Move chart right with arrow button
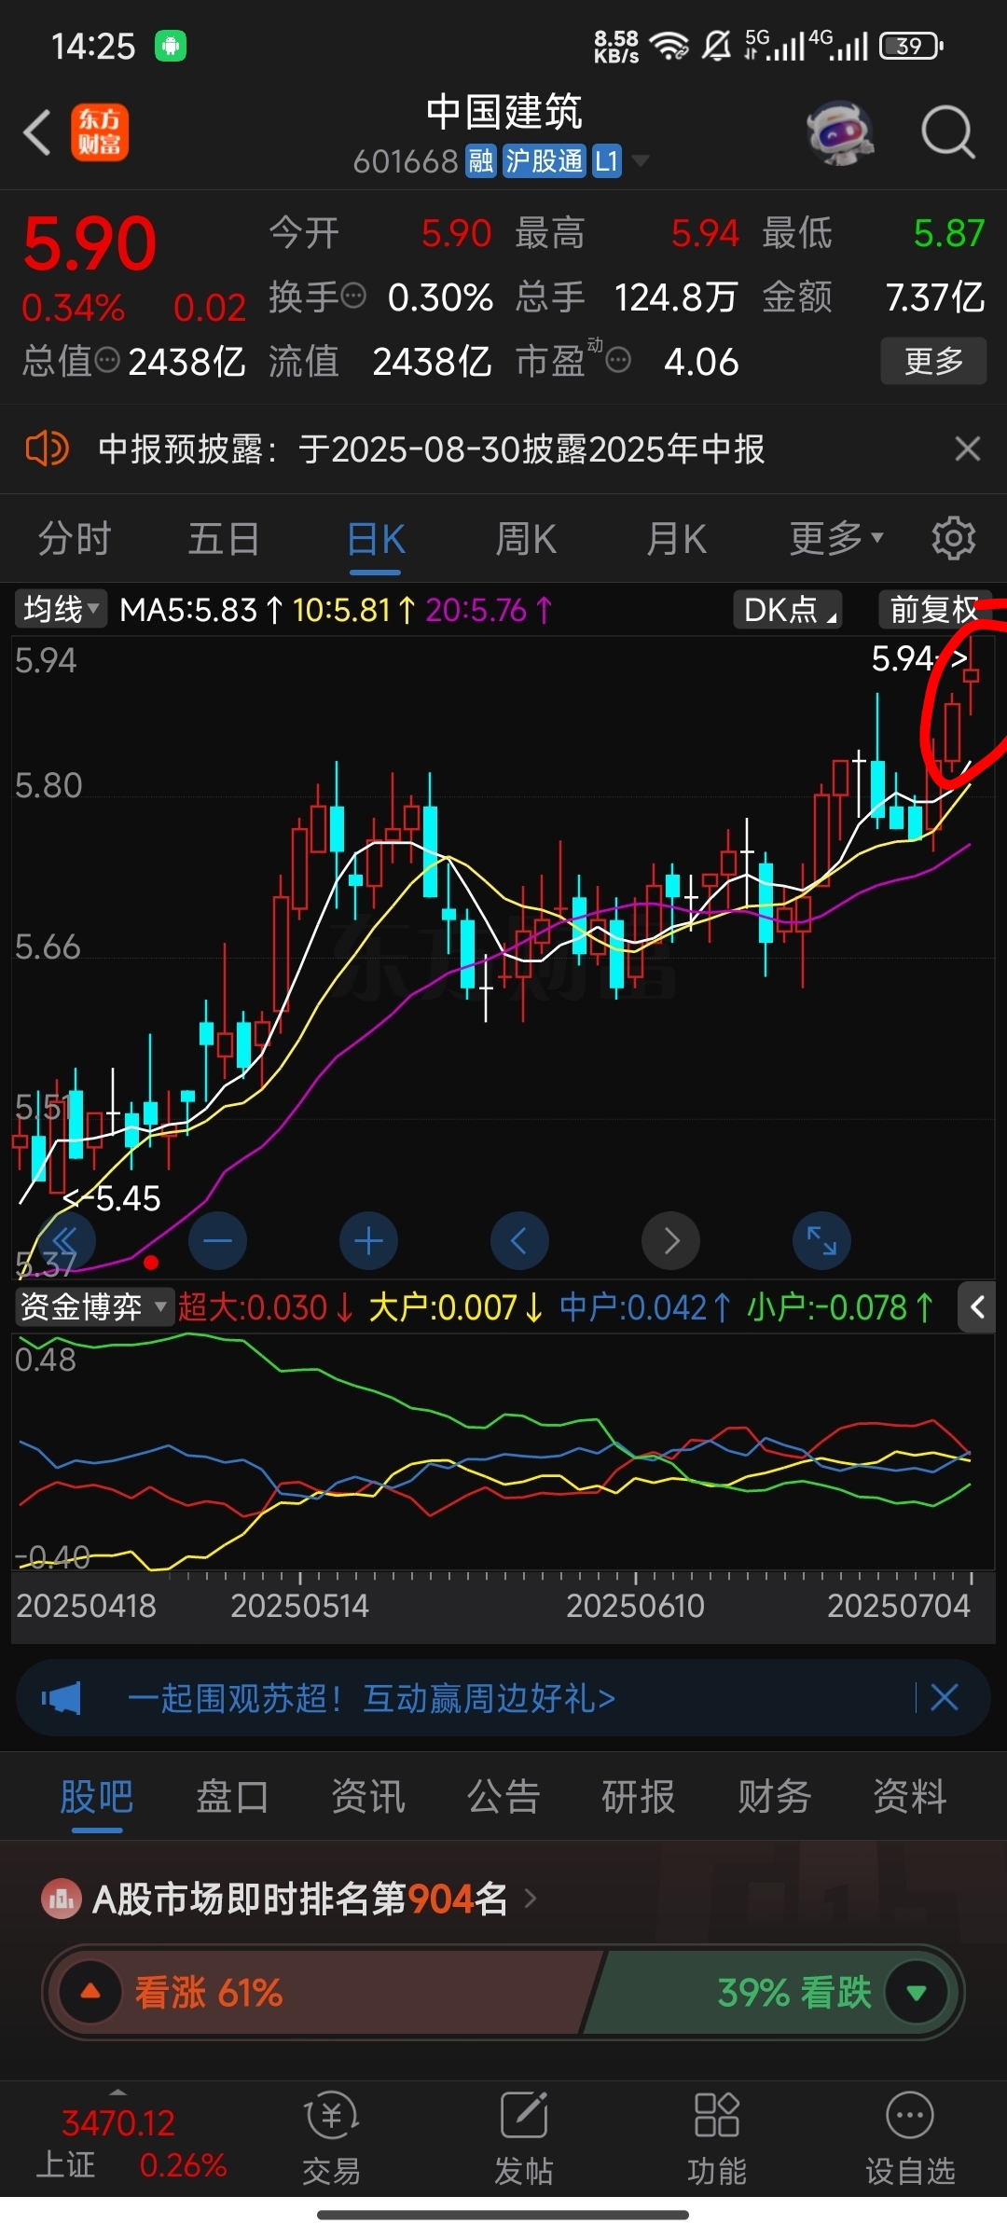Viewport: 1007px width, 2238px height. click(670, 1240)
